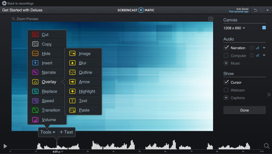This screenshot has width=272, height=154.
Task: Click the Narrate microphone icon
Action: [35, 72]
